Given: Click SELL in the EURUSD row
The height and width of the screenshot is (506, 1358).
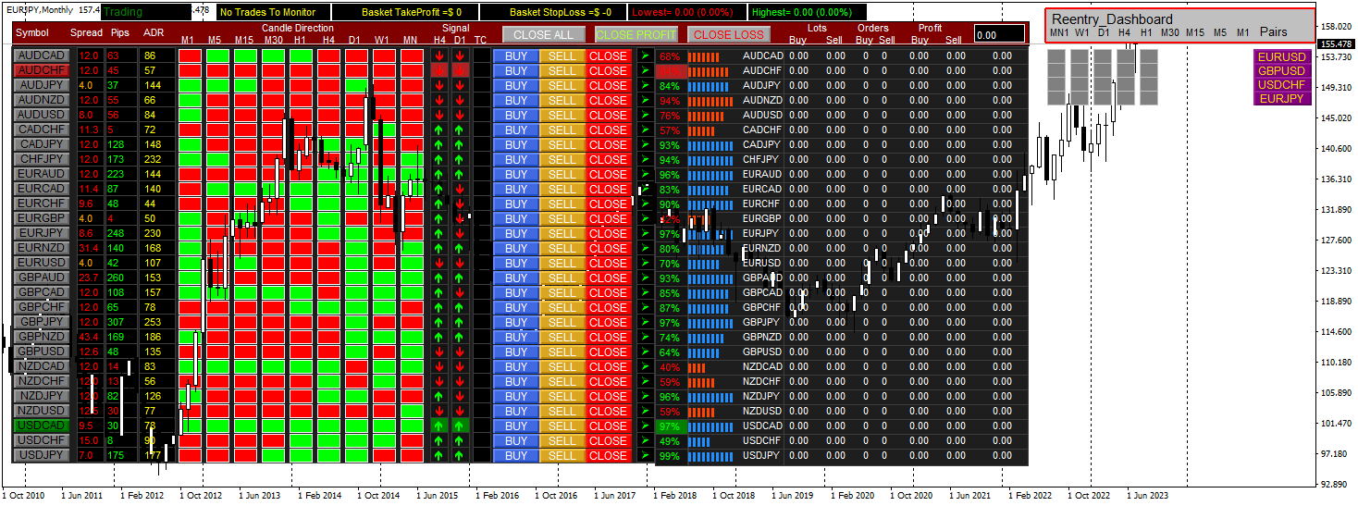Looking at the screenshot, I should pyautogui.click(x=562, y=264).
